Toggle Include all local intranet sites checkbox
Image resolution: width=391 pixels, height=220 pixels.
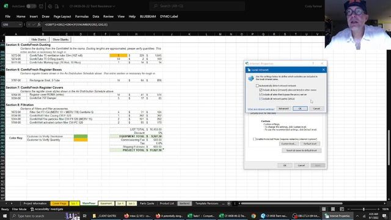(261, 90)
